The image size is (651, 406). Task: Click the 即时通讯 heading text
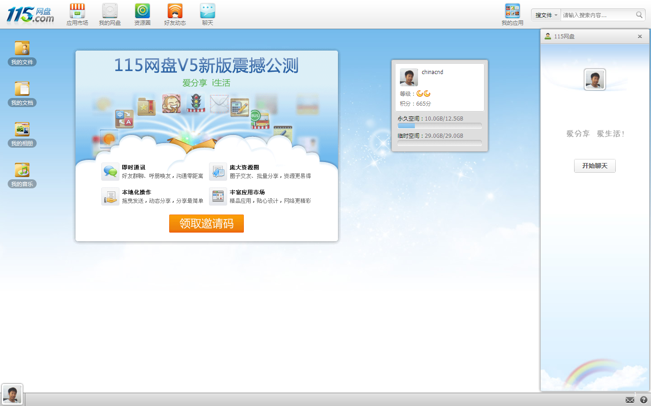pyautogui.click(x=133, y=168)
